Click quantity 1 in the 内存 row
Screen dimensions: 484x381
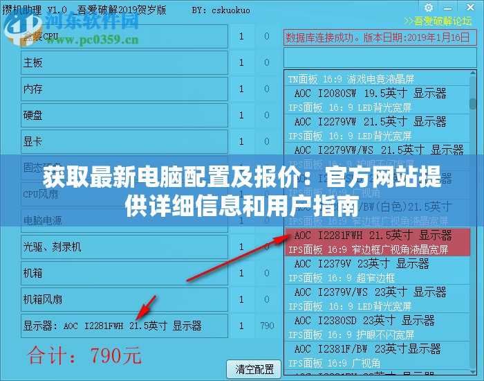(x=241, y=89)
